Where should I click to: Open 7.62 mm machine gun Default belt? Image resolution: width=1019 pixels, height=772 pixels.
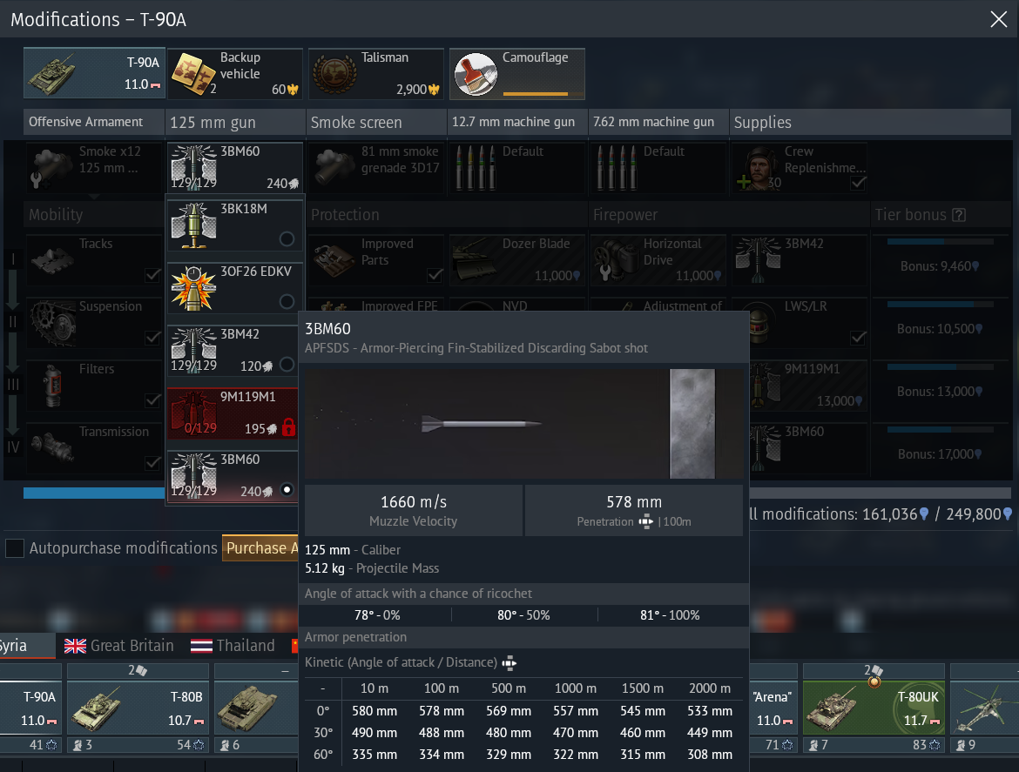[x=658, y=167]
